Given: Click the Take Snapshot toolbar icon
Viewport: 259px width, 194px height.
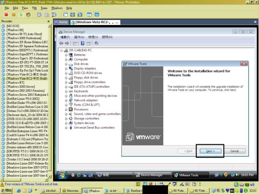Looking at the screenshot, I should coord(39,15).
